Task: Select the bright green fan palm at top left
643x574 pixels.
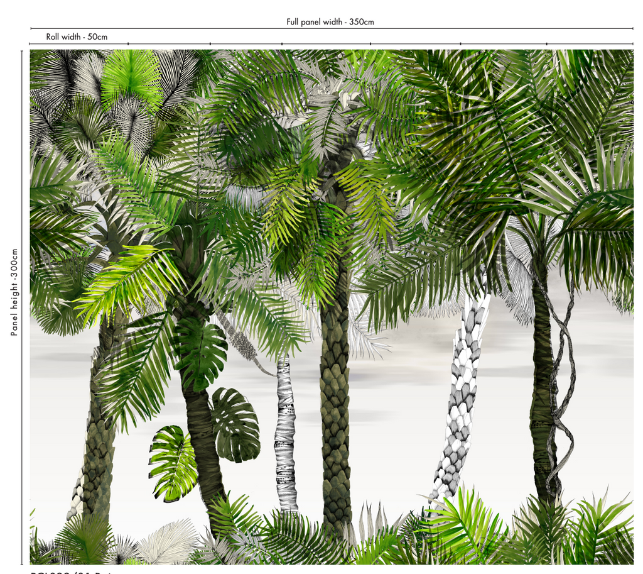Action: click(132, 79)
